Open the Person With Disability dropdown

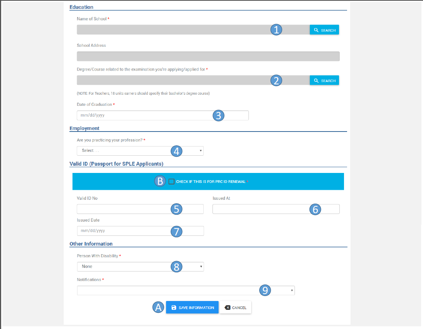[140, 266]
